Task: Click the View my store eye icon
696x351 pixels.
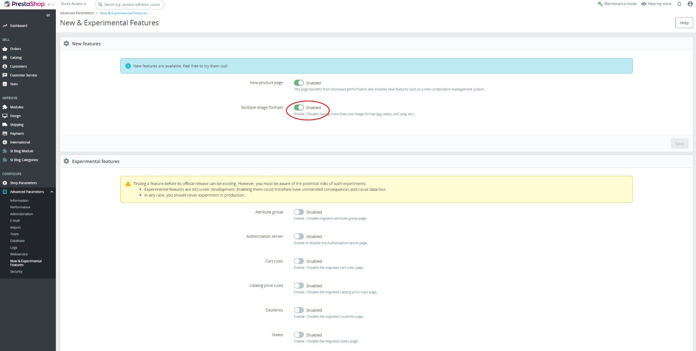Action: 644,4
